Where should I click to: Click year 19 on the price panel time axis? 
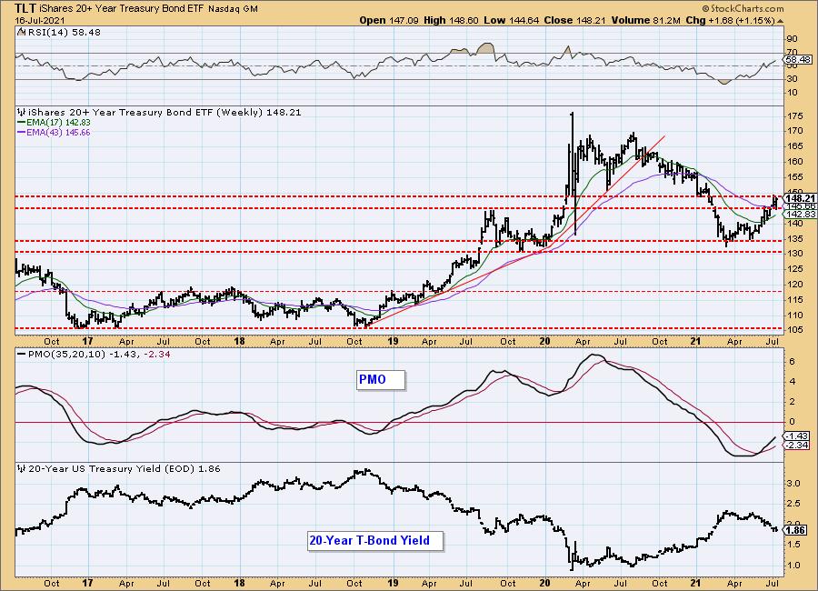[x=394, y=342]
